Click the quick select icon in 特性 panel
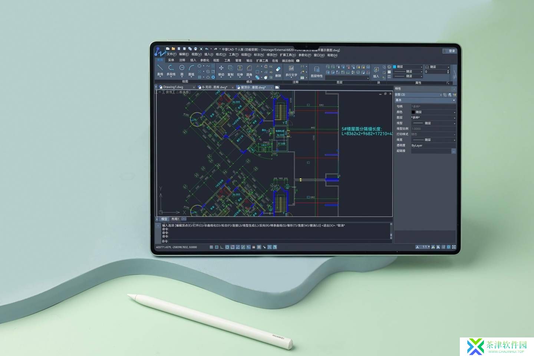The image size is (534, 356). coord(449,95)
